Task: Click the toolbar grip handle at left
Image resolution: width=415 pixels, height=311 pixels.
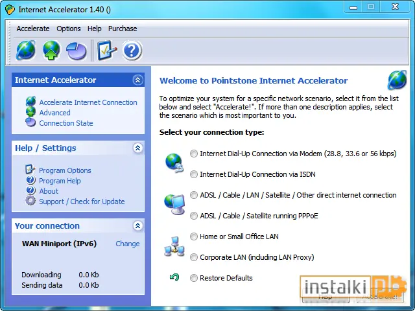Action: [x=9, y=43]
